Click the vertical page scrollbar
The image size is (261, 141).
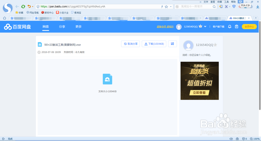[x=260, y=66]
